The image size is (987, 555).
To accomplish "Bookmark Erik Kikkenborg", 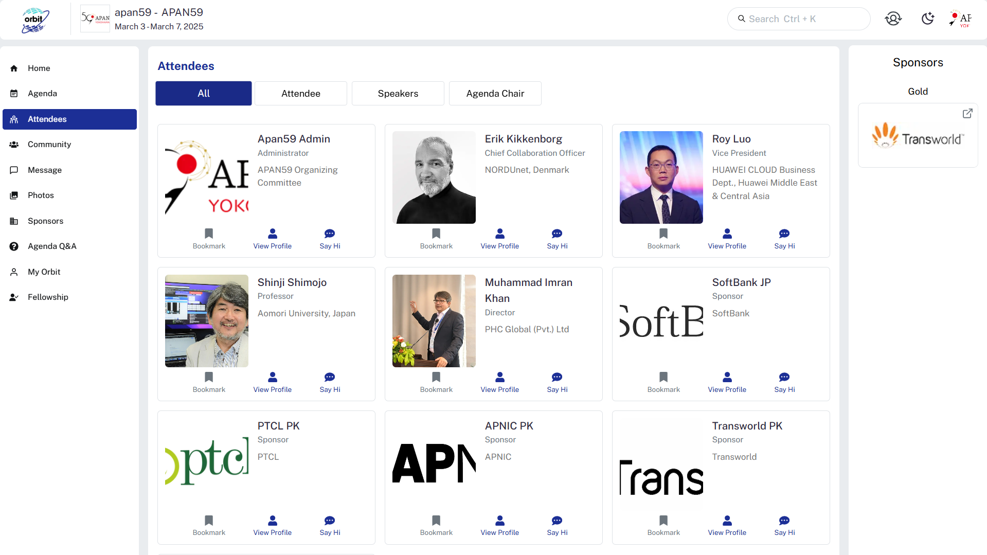I will 436,239.
